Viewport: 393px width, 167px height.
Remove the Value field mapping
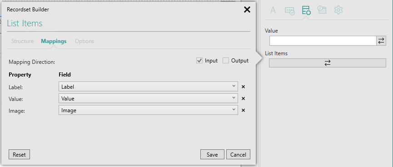click(243, 99)
